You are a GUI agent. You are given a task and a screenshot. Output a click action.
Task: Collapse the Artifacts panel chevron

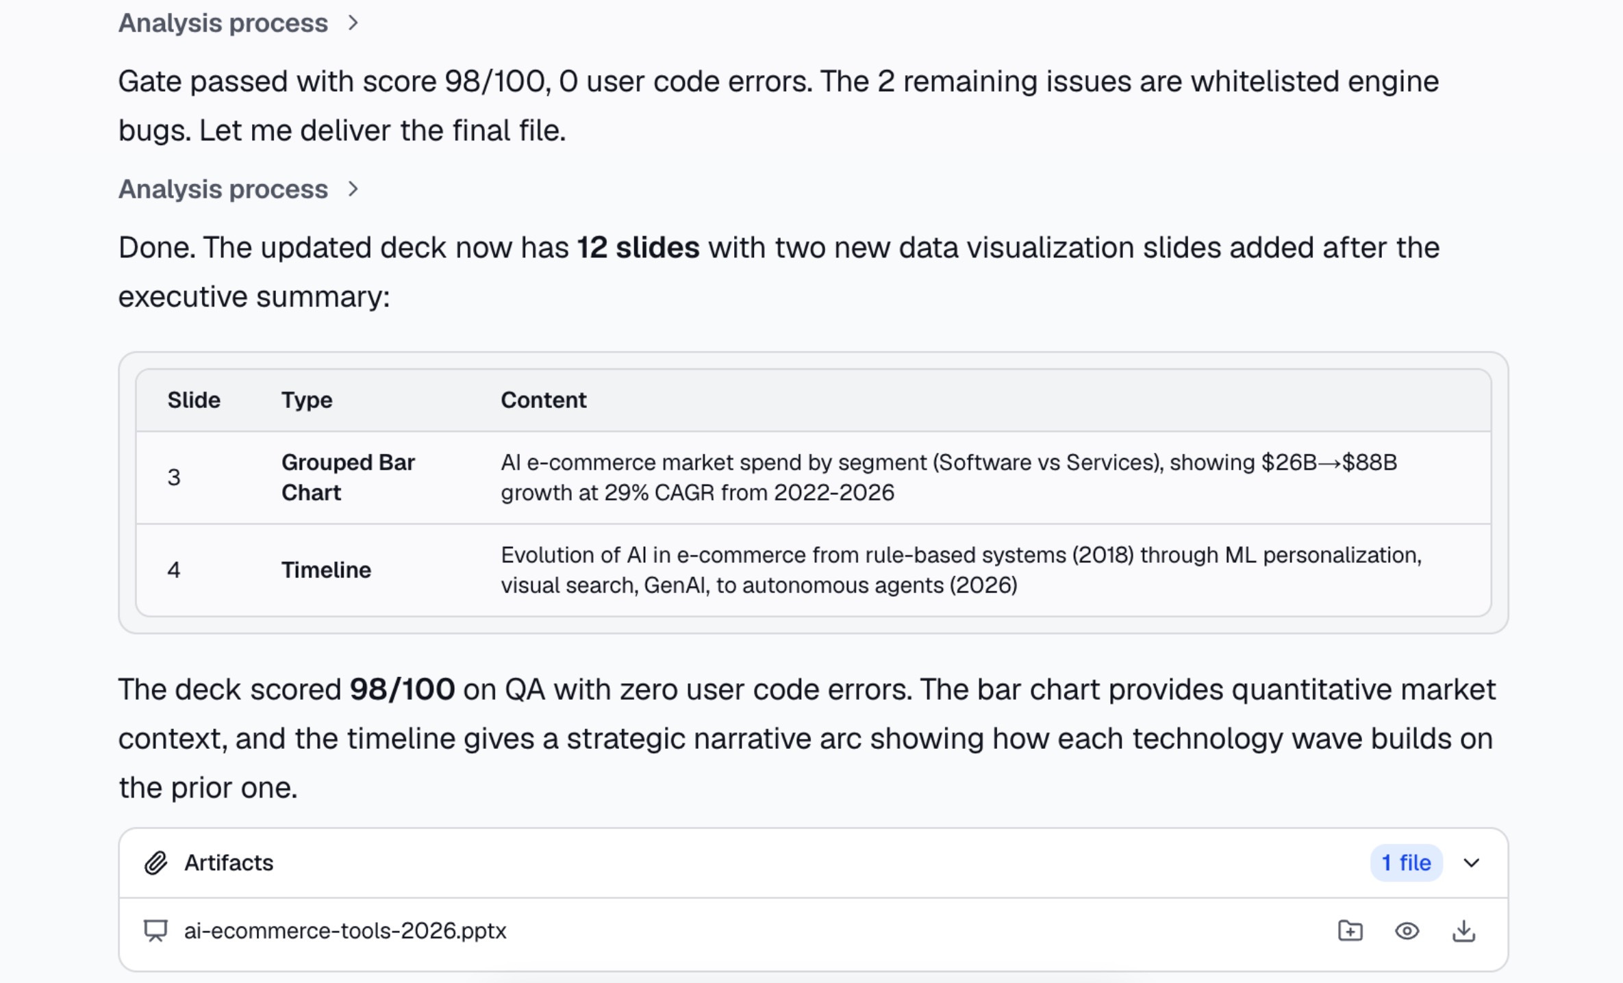[1472, 863]
